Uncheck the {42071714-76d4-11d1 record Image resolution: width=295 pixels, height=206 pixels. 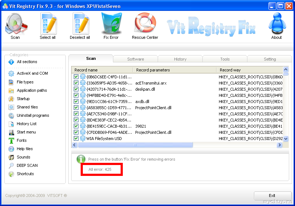pyautogui.click(x=76, y=89)
